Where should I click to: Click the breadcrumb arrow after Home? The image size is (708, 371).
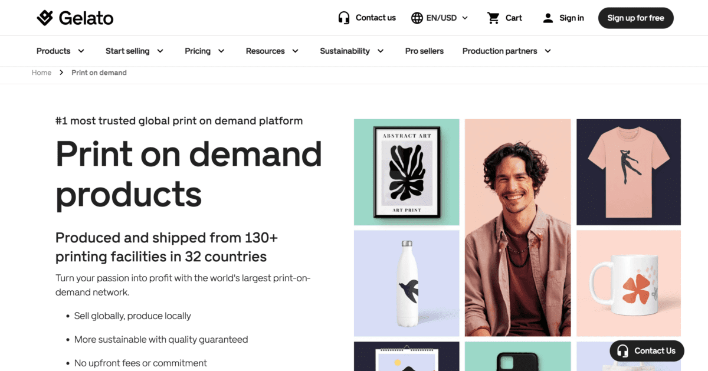(61, 73)
